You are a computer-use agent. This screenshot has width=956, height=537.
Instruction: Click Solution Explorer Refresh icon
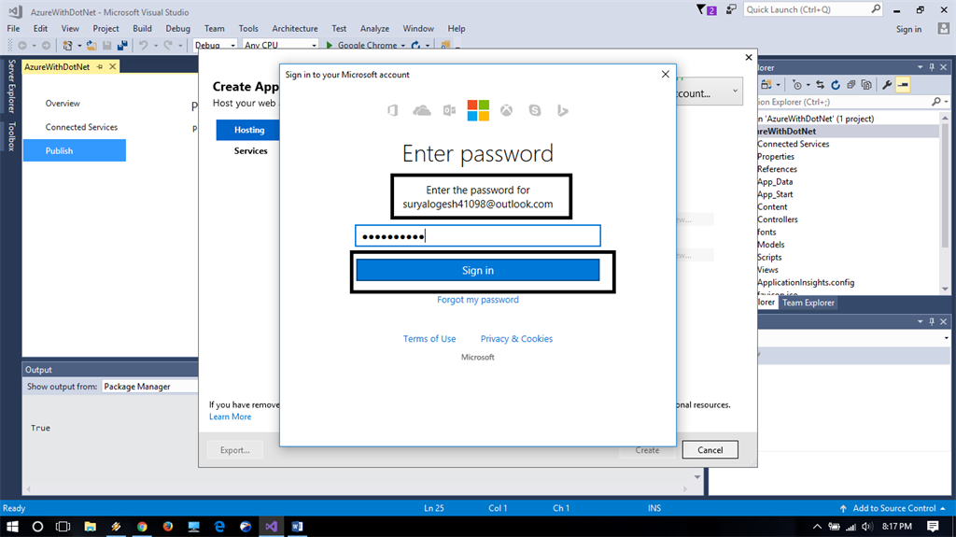pyautogui.click(x=836, y=85)
